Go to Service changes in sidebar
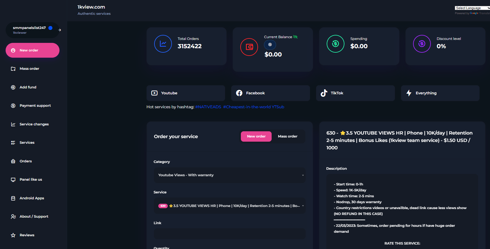Viewport: 490px width, 249px height. (34, 124)
